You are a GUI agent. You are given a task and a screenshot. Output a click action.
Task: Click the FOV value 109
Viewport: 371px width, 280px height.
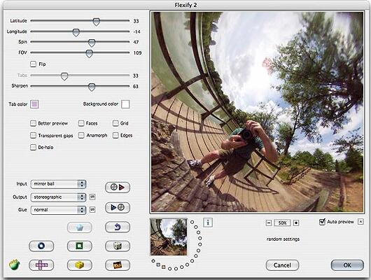click(x=137, y=52)
